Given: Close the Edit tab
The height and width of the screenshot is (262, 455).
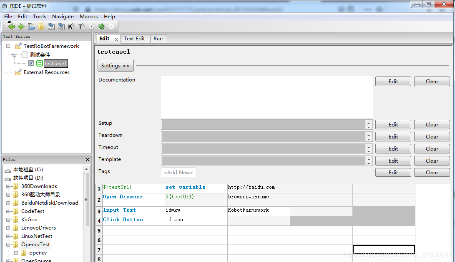Looking at the screenshot, I should (116, 39).
